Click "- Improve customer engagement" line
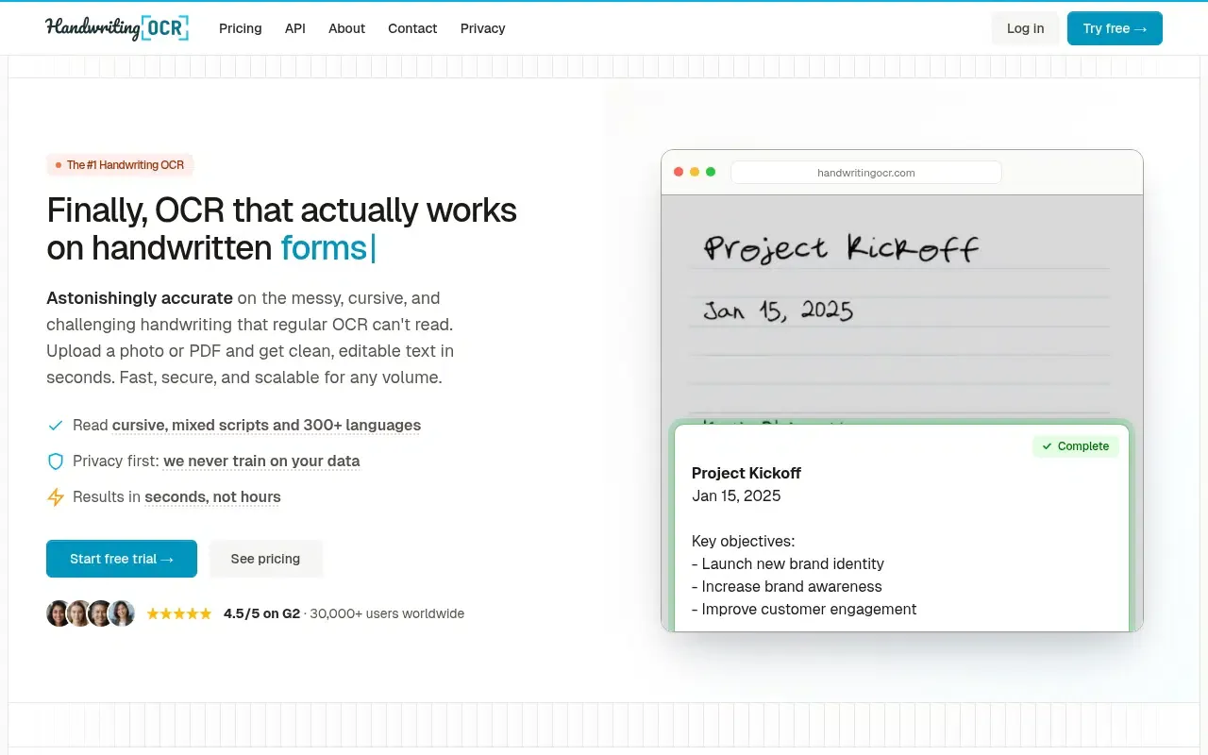1208x755 pixels. point(804,609)
